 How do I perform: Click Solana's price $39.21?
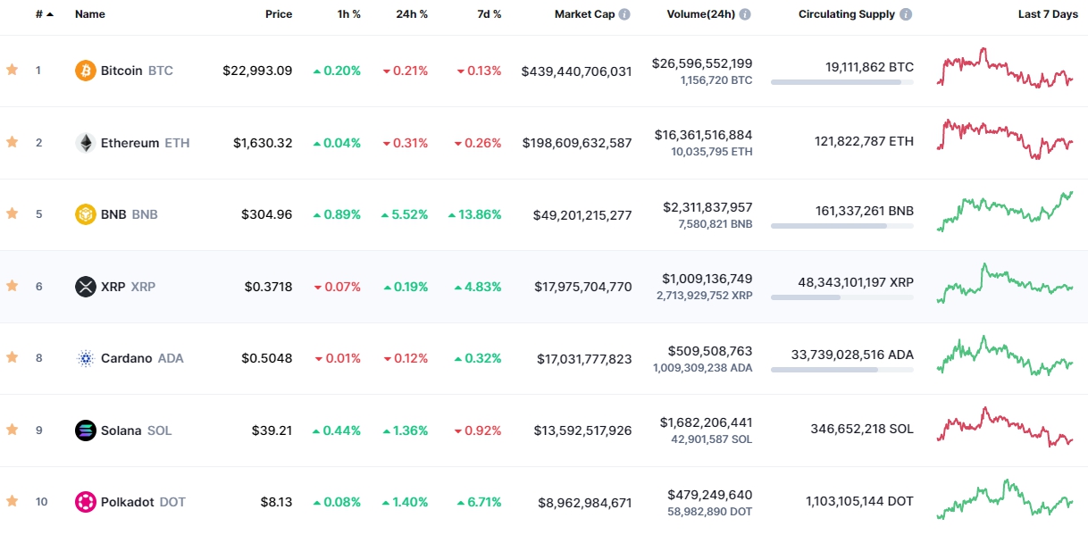(x=272, y=431)
